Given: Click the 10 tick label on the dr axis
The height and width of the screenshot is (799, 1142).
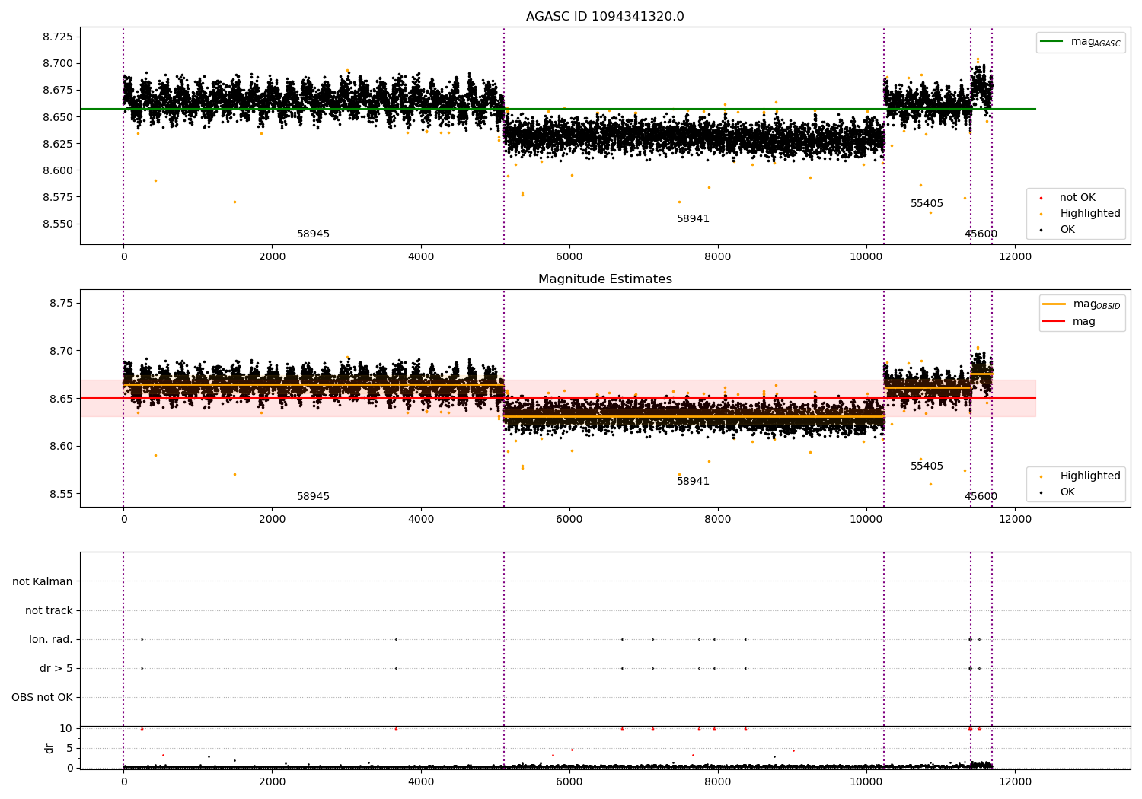Looking at the screenshot, I should tap(66, 728).
